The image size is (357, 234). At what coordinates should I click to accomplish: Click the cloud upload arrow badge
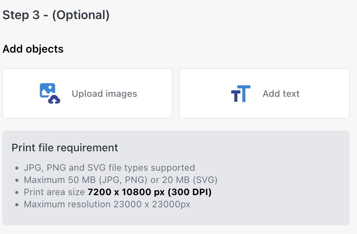point(54,99)
